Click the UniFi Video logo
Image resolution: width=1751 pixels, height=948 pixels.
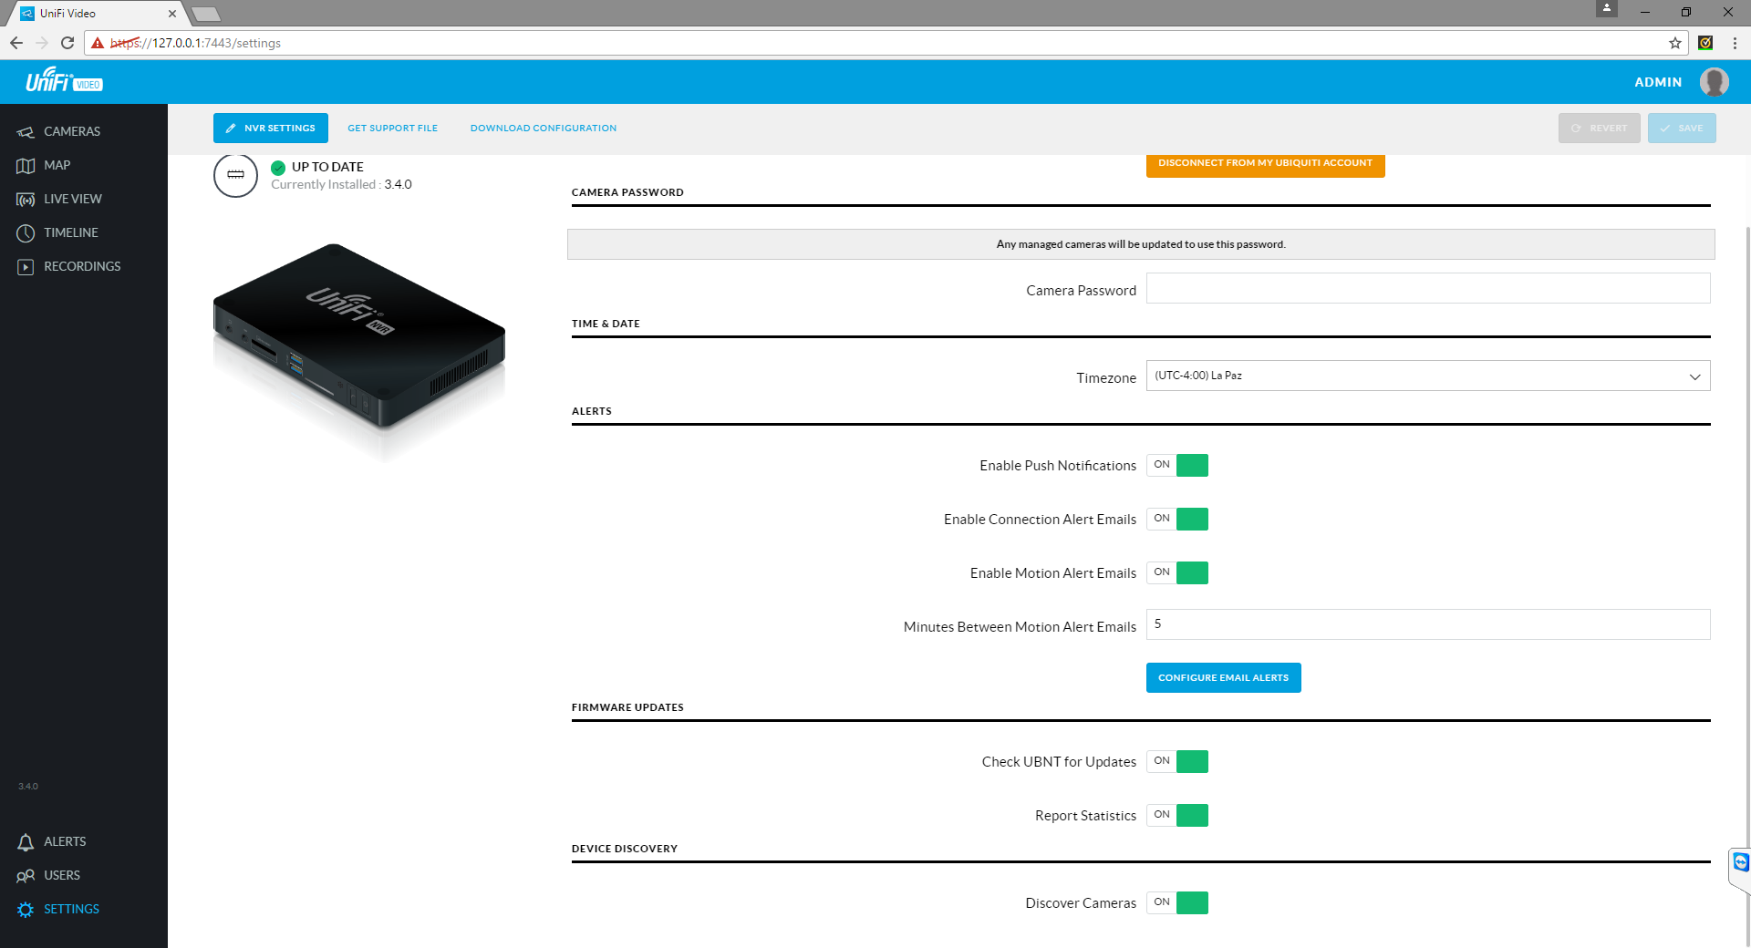pos(64,81)
